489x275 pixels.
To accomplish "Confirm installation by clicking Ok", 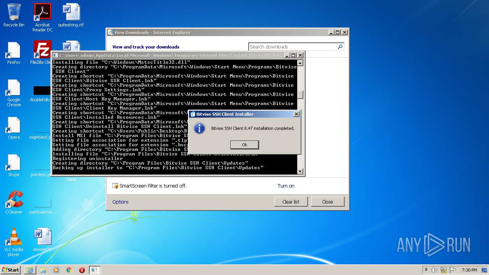I will click(x=244, y=145).
